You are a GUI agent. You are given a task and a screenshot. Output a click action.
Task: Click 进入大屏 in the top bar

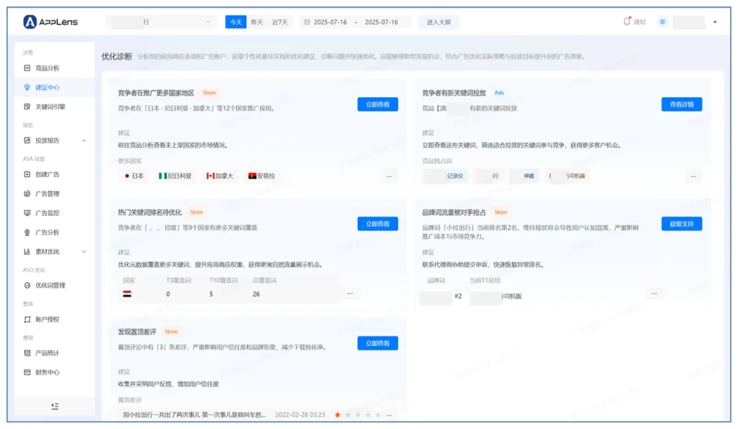click(438, 21)
